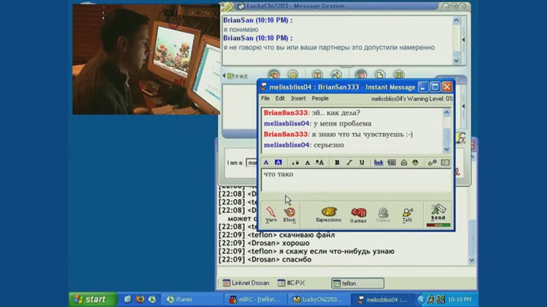Toggle bold text formatting
The width and height of the screenshot is (547, 307).
(x=337, y=162)
